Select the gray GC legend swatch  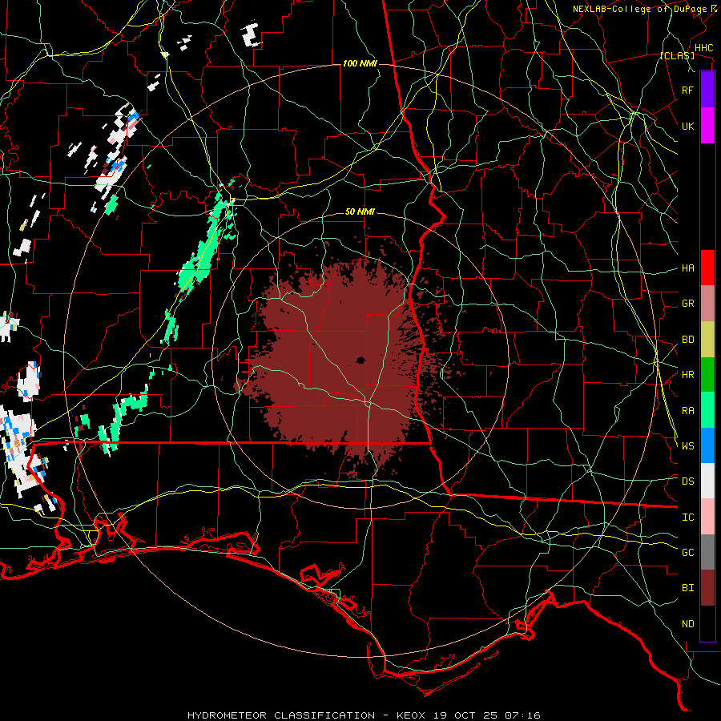click(x=707, y=552)
